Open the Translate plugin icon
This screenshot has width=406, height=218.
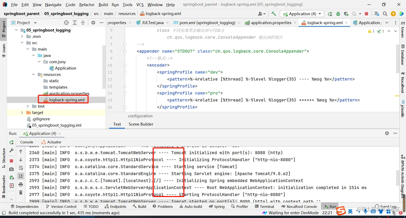(x=377, y=14)
